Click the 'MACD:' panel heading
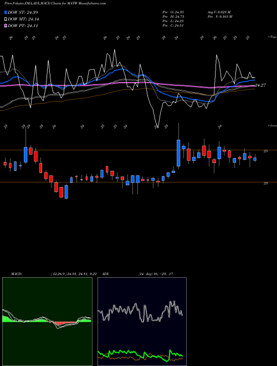The width and height of the screenshot is (277, 366). click(x=17, y=274)
